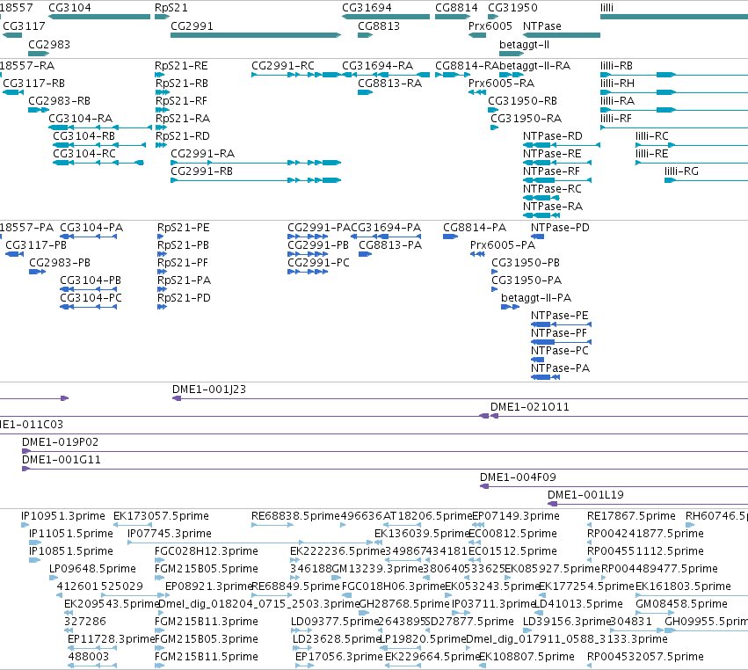Select BAC clone DME1-001L19
Image resolution: width=748 pixels, height=670 pixels.
648,505
